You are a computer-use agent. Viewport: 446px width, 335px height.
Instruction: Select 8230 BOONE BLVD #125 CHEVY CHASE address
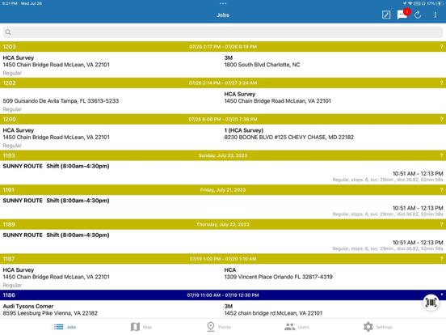pos(289,138)
